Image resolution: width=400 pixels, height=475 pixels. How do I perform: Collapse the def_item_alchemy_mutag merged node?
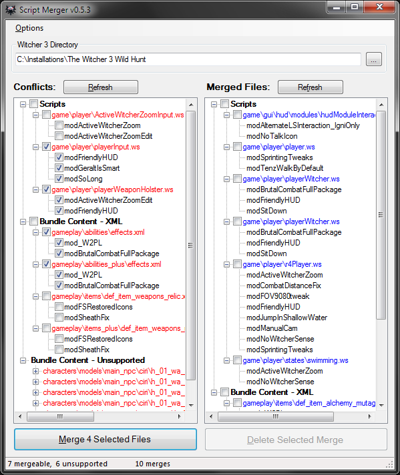click(x=227, y=403)
